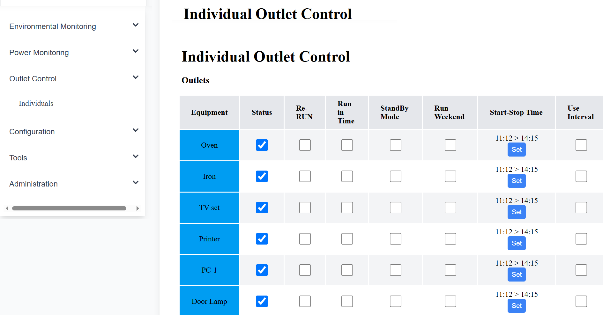Select the Door Lamp equipment cell

tap(209, 301)
